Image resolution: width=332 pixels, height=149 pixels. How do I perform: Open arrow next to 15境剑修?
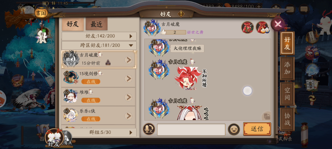tap(128, 79)
